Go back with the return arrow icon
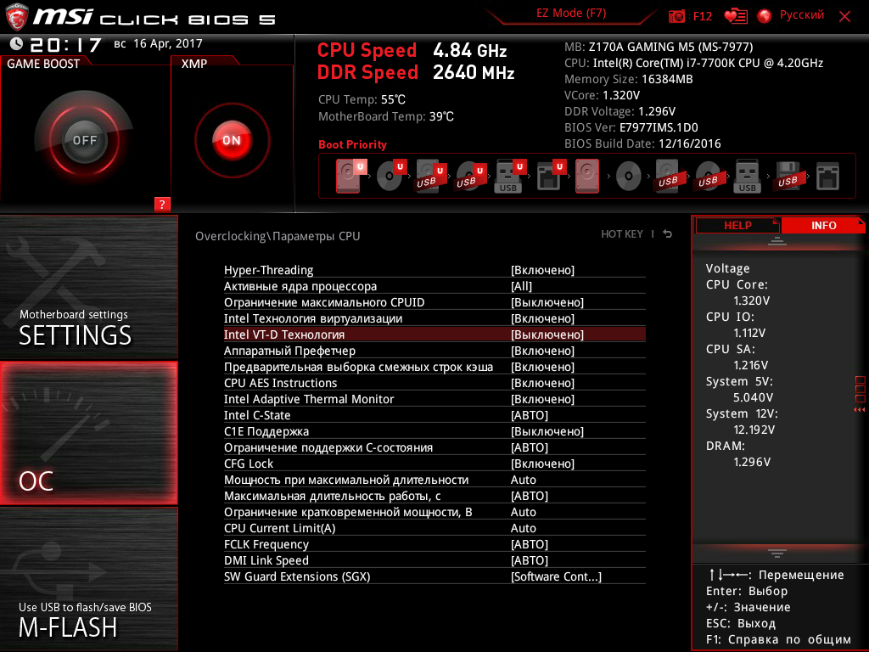 (x=668, y=234)
